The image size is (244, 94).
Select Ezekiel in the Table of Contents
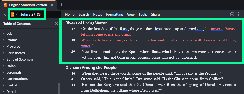[x=12, y=85]
